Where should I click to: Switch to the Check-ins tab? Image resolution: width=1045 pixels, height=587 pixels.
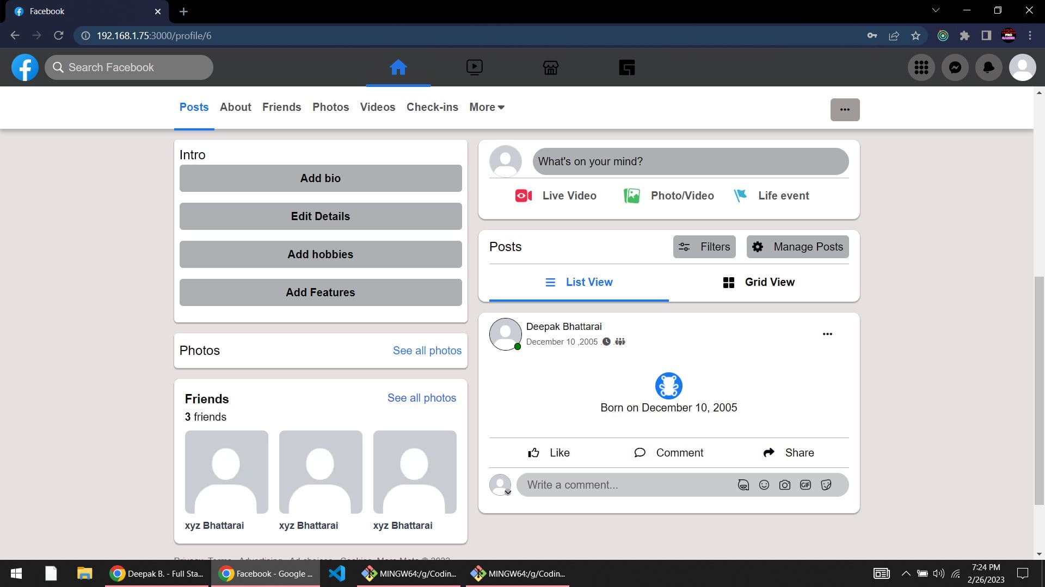(x=432, y=107)
